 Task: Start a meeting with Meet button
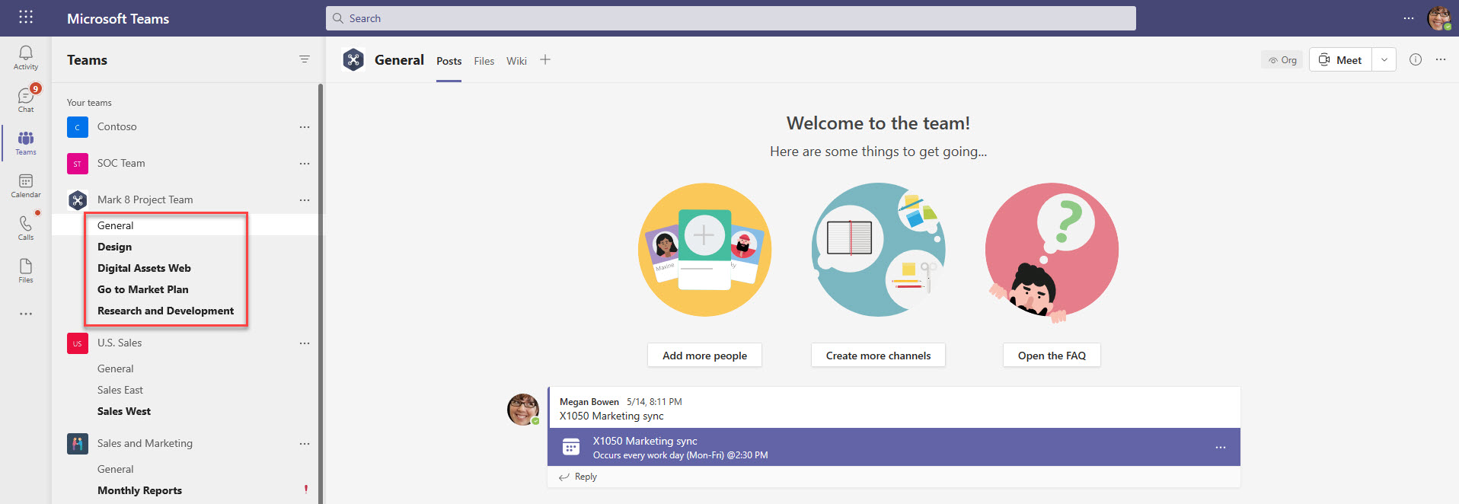[x=1341, y=59]
